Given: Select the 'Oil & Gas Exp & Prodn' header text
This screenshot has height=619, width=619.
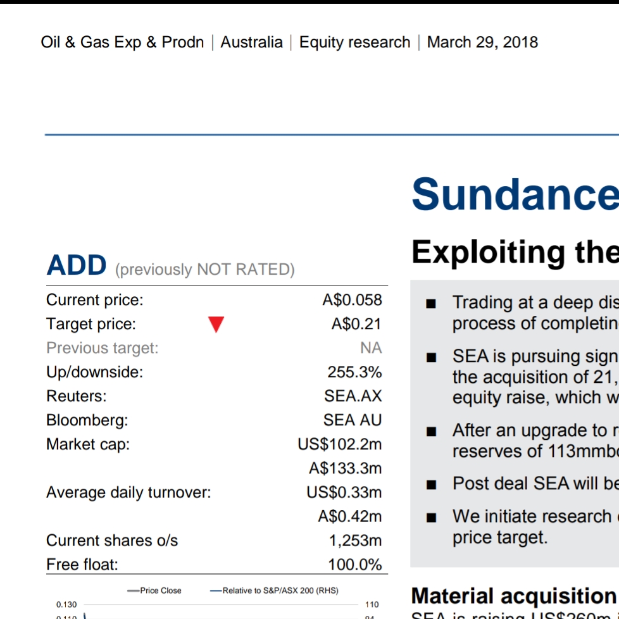Looking at the screenshot, I should (x=122, y=42).
